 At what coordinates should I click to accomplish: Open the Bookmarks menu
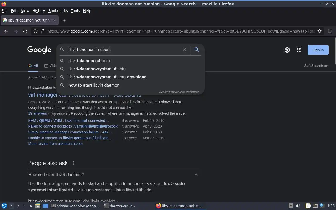(x=58, y=11)
